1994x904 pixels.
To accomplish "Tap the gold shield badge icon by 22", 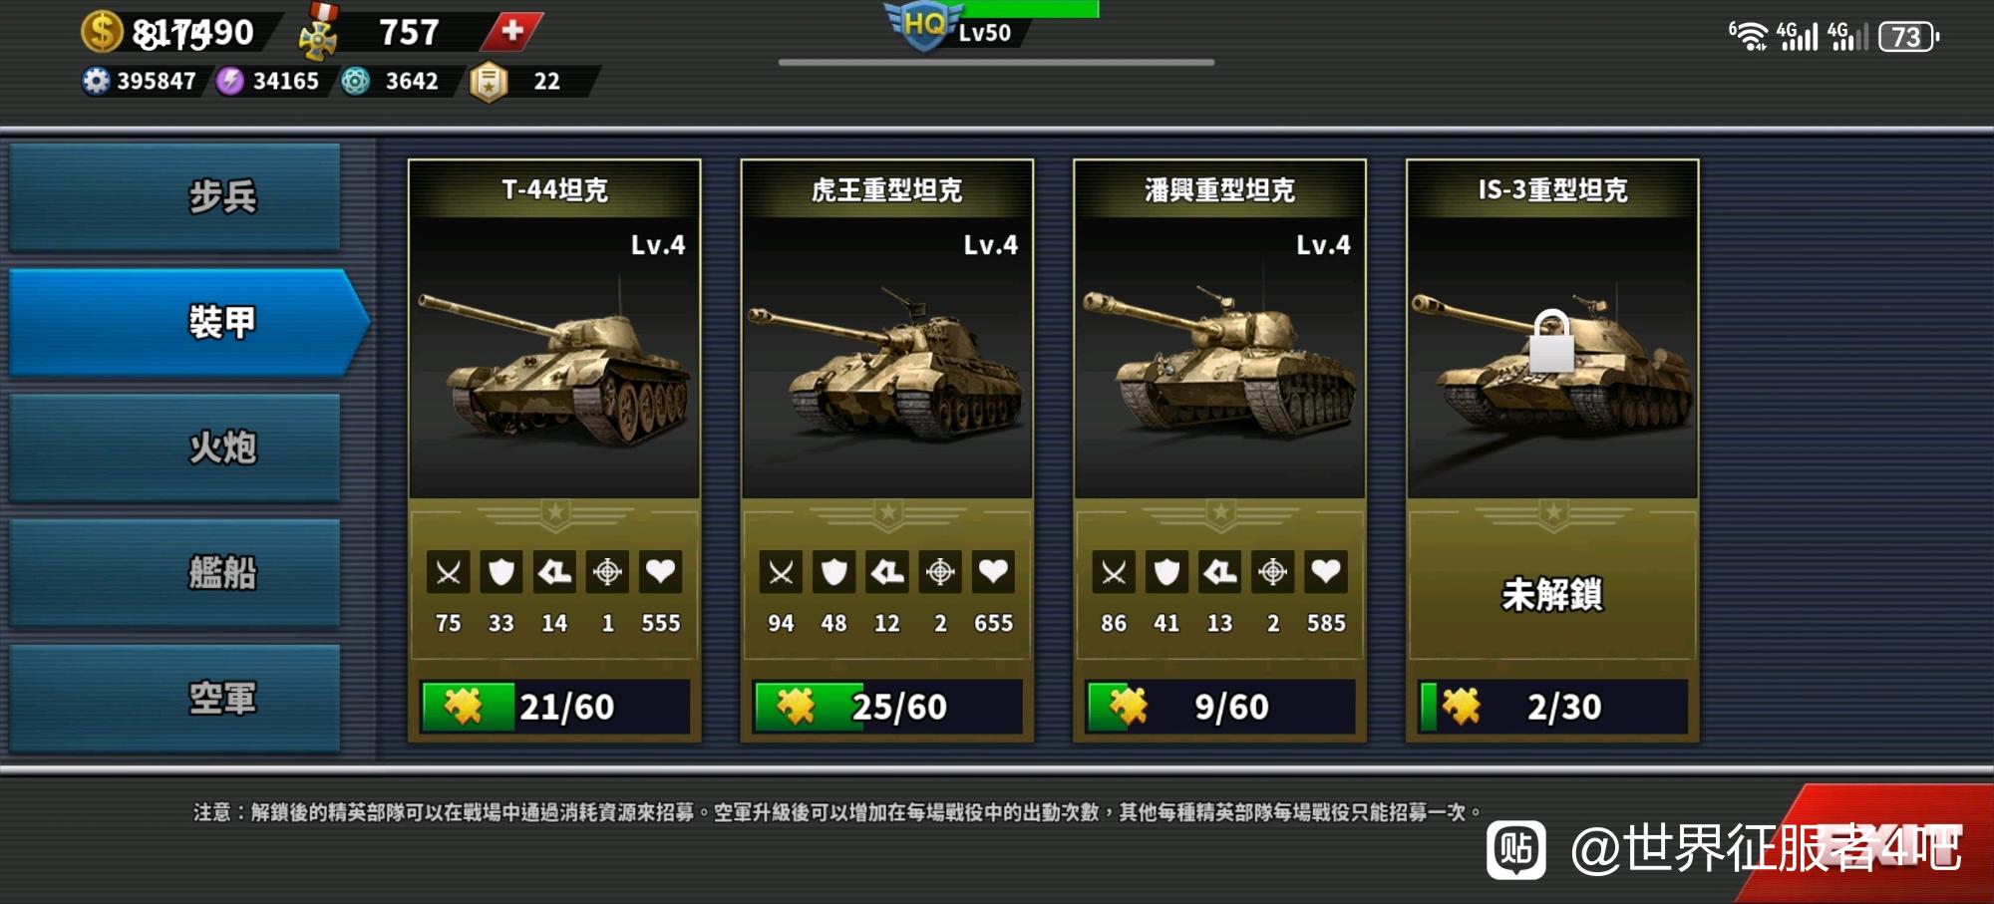I will click(489, 82).
